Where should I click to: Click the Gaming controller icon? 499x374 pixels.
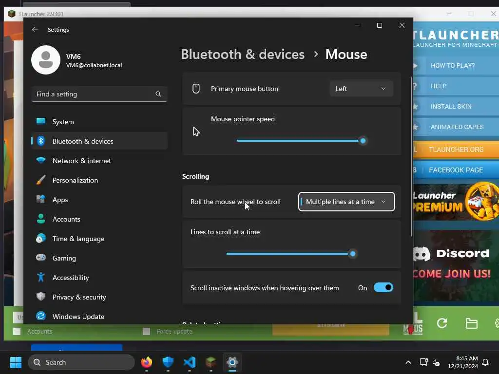coord(41,258)
